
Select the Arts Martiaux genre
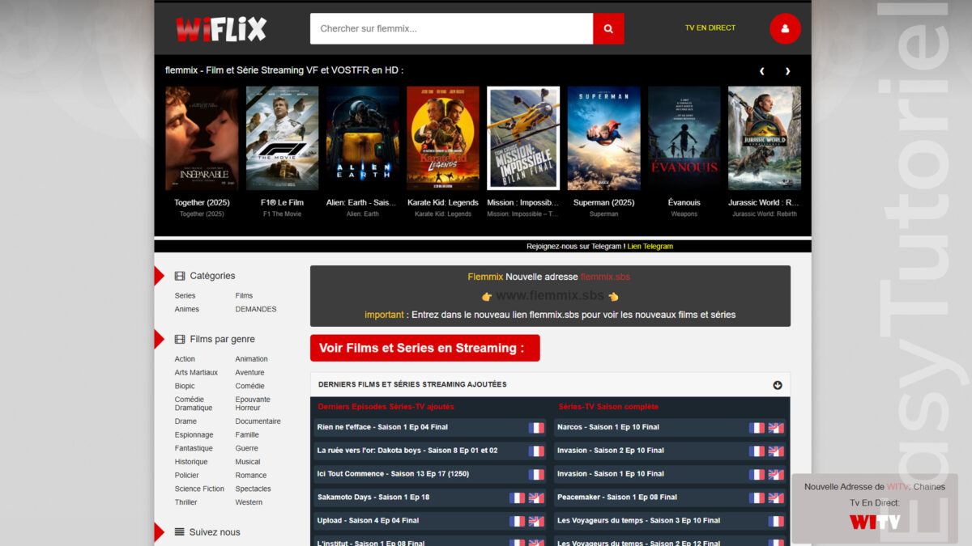pos(196,373)
